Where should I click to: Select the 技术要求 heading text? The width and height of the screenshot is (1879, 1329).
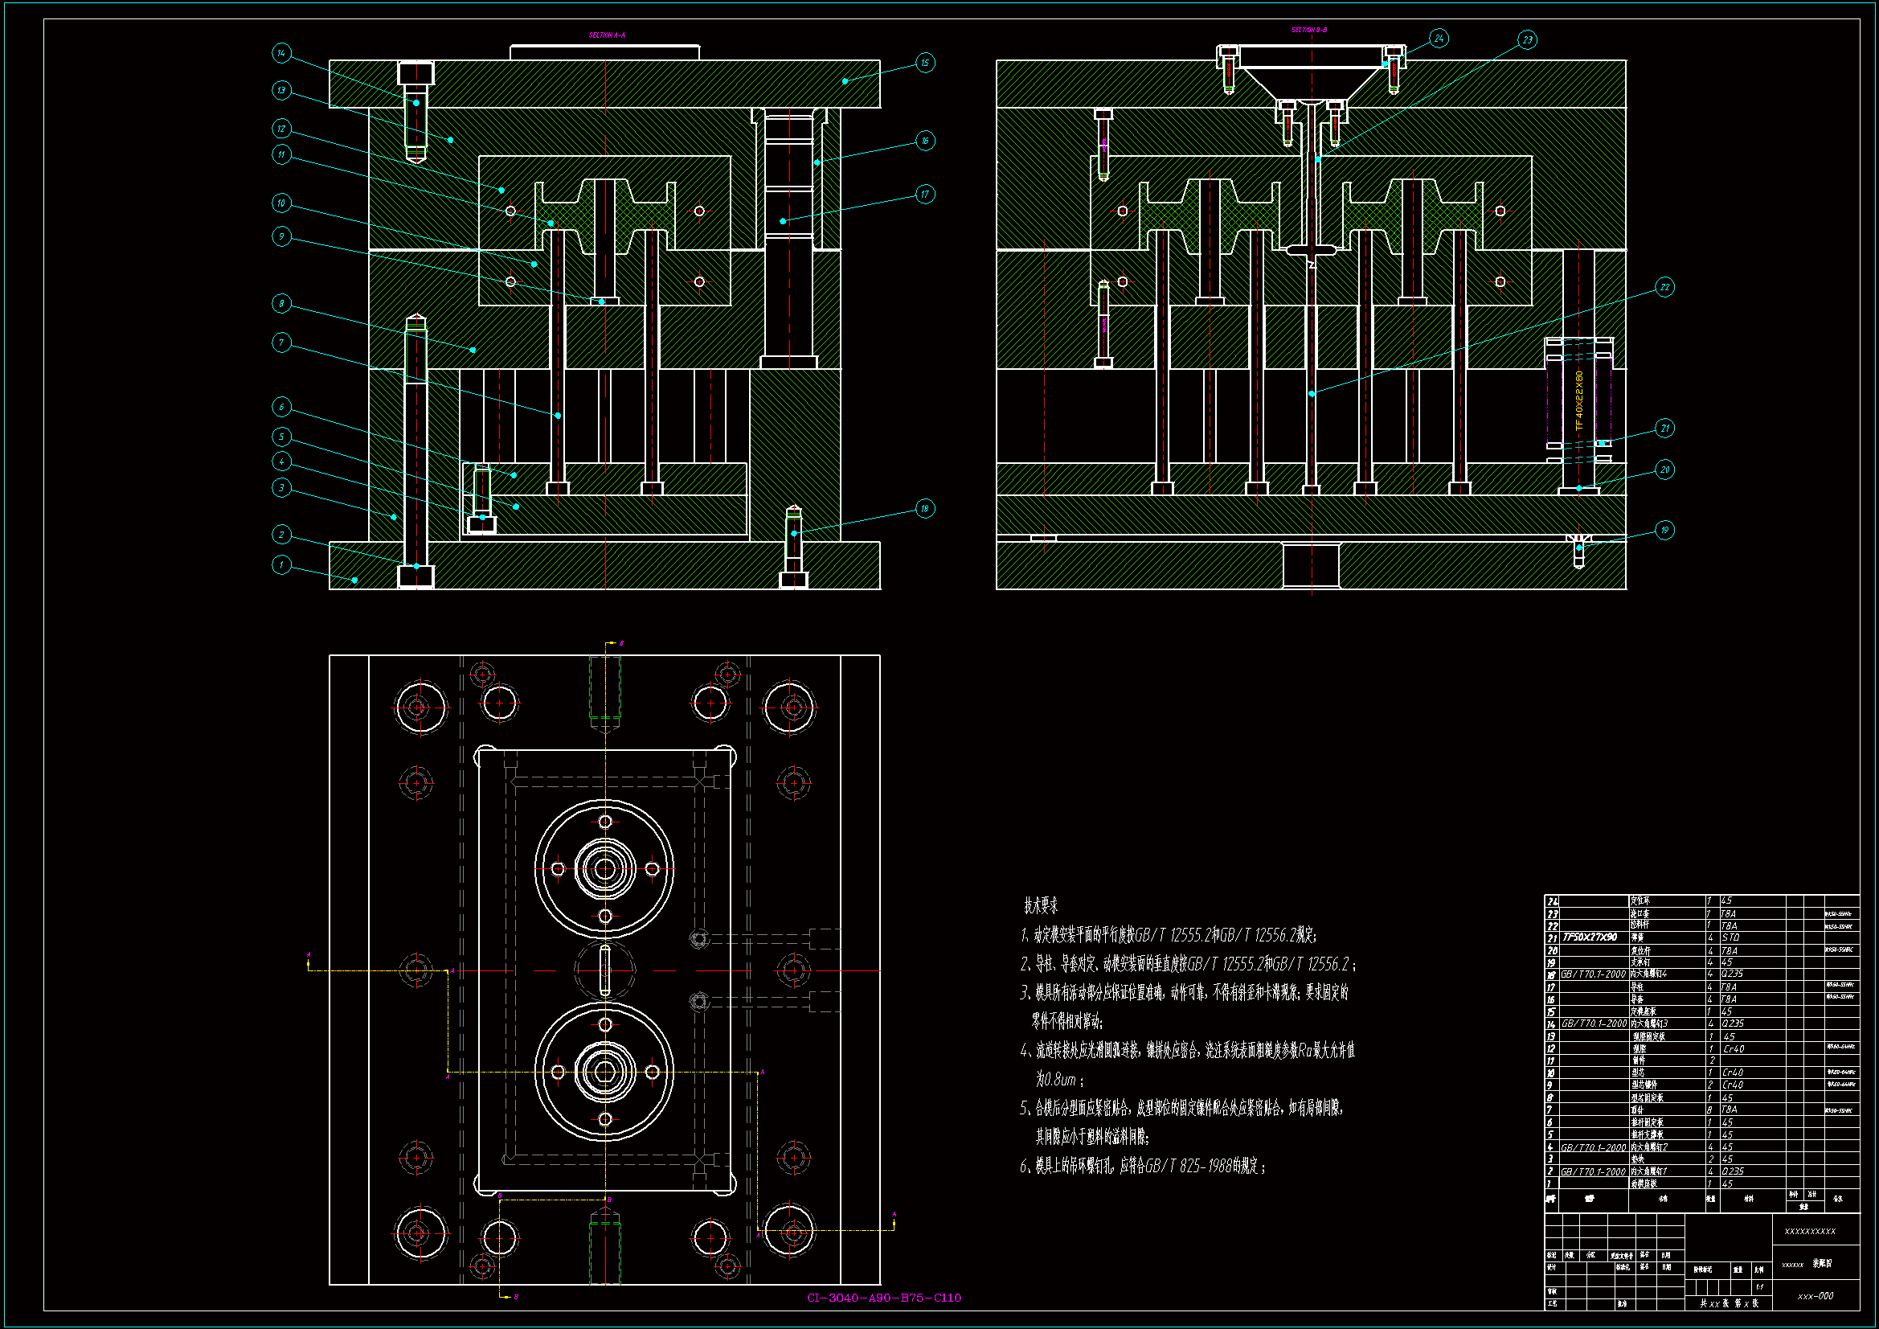(x=1041, y=905)
